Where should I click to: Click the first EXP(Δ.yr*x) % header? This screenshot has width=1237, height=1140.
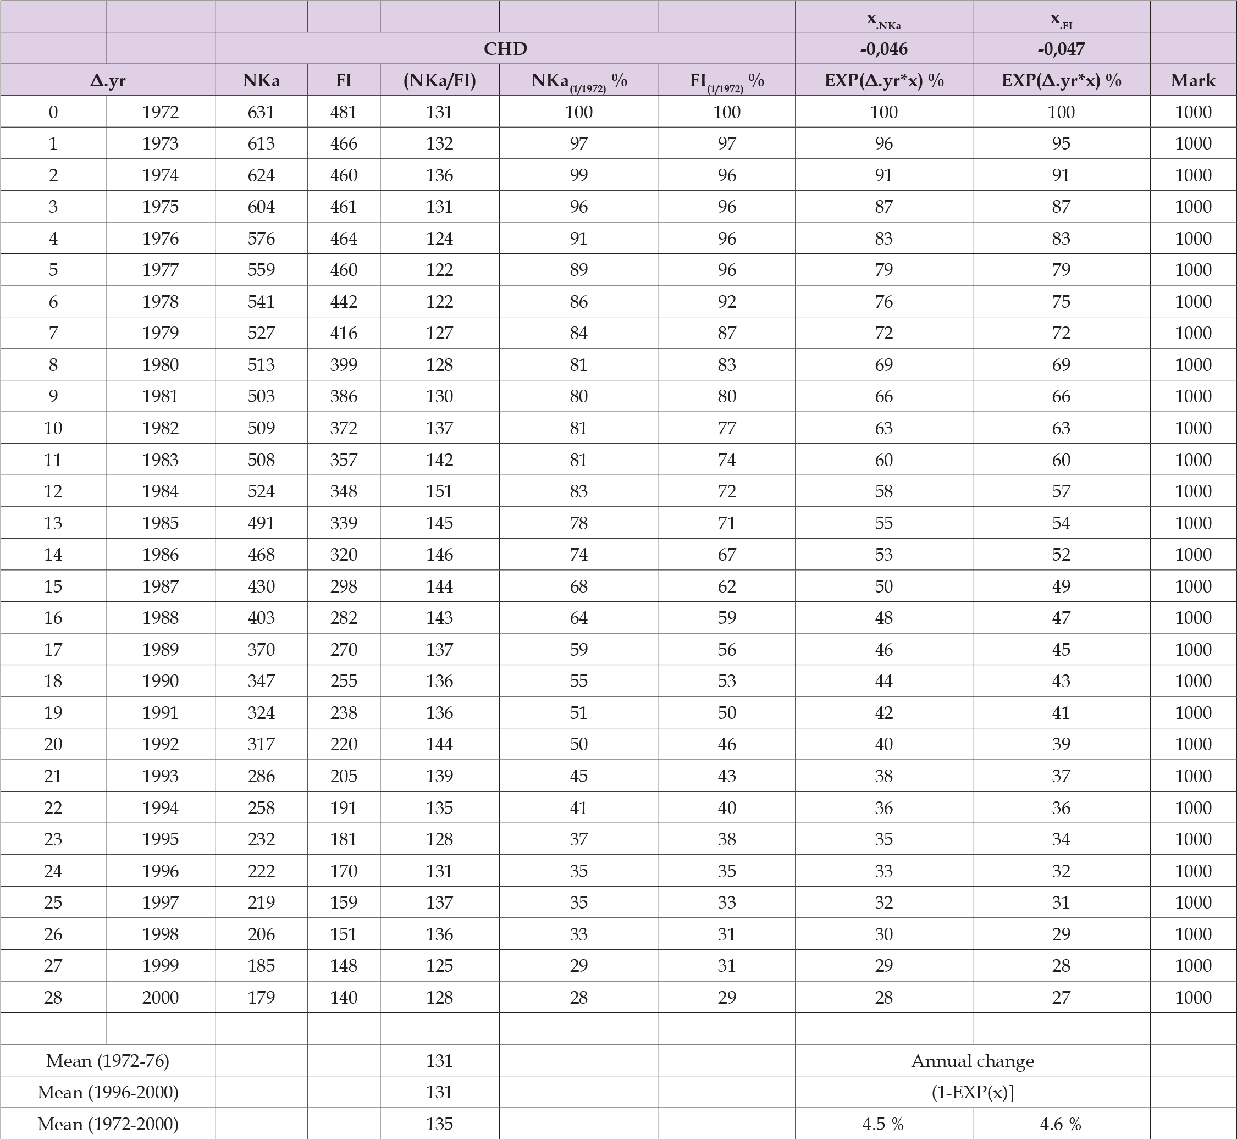(x=885, y=80)
